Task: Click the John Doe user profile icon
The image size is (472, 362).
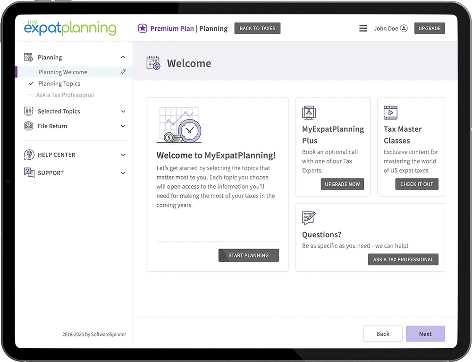Action: pos(404,28)
